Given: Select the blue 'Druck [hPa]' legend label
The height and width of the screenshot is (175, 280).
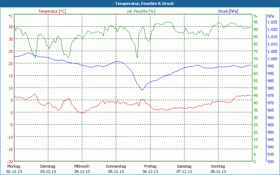Looking at the screenshot, I should click(228, 11).
